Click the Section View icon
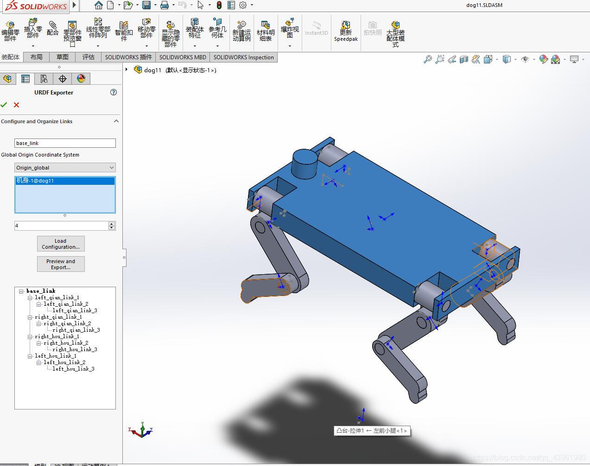This screenshot has width=590, height=466. [x=464, y=59]
